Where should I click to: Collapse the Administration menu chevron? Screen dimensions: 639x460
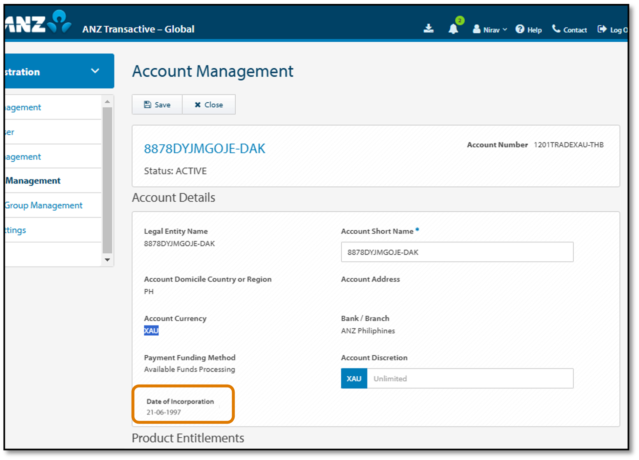95,71
